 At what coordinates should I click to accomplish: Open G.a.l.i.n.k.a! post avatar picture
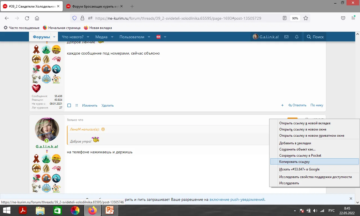[x=47, y=130]
